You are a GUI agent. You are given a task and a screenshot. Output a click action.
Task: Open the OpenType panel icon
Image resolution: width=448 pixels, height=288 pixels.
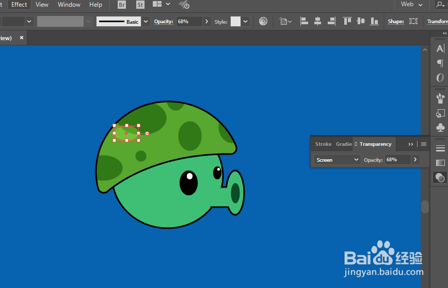point(440,78)
